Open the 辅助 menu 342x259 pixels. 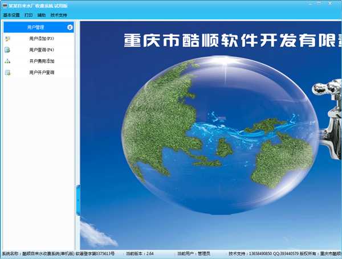[42, 15]
